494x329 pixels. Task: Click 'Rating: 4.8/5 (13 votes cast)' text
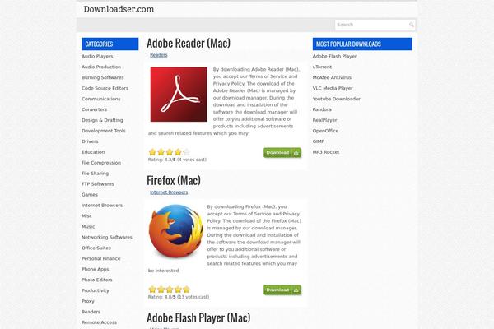[179, 297]
